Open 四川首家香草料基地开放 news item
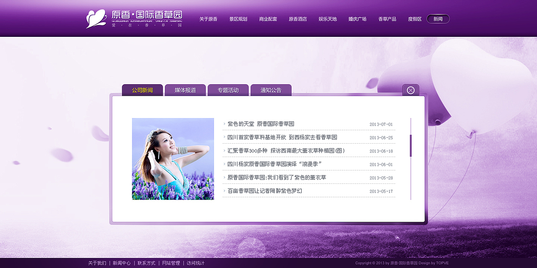The image size is (537, 268). pyautogui.click(x=282, y=137)
